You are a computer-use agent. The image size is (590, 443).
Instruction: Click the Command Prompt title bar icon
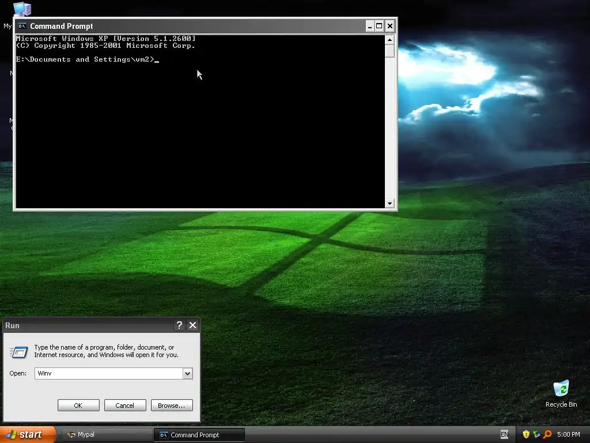[x=22, y=26]
